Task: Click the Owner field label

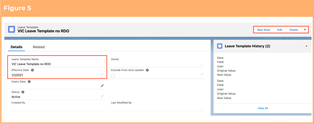Action: coord(115,59)
